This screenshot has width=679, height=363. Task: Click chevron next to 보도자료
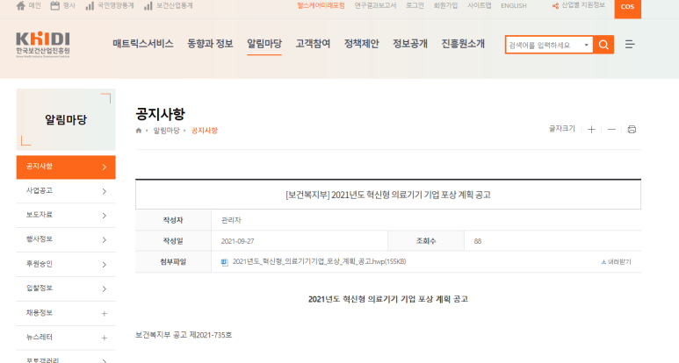click(105, 216)
